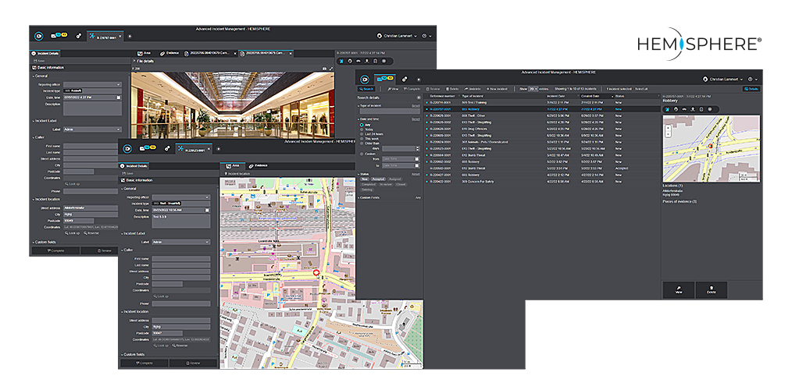Toggle the 'New' status filter chip

365,179
